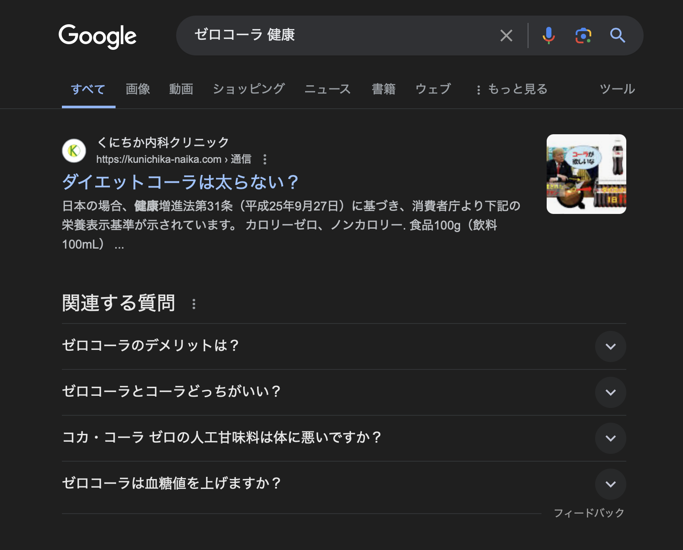Start voice search with the microphone icon
The image size is (683, 550).
click(x=548, y=36)
